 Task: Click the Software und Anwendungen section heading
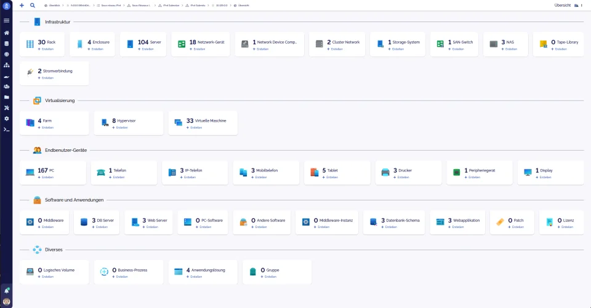coord(74,200)
